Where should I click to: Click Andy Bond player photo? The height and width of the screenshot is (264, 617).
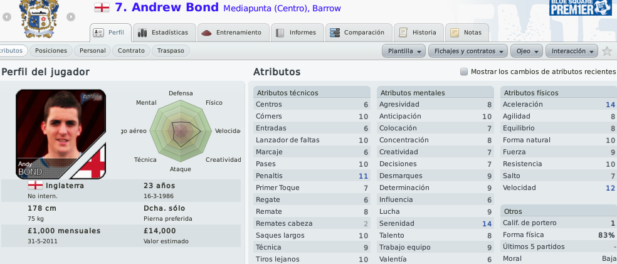tap(61, 134)
